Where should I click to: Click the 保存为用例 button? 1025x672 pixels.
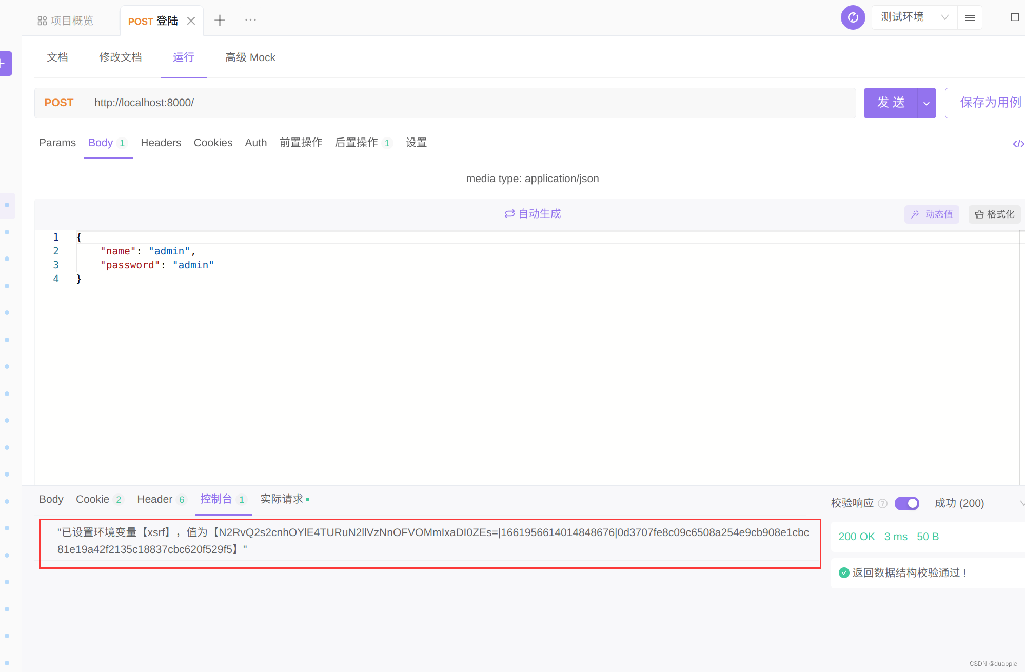click(990, 103)
